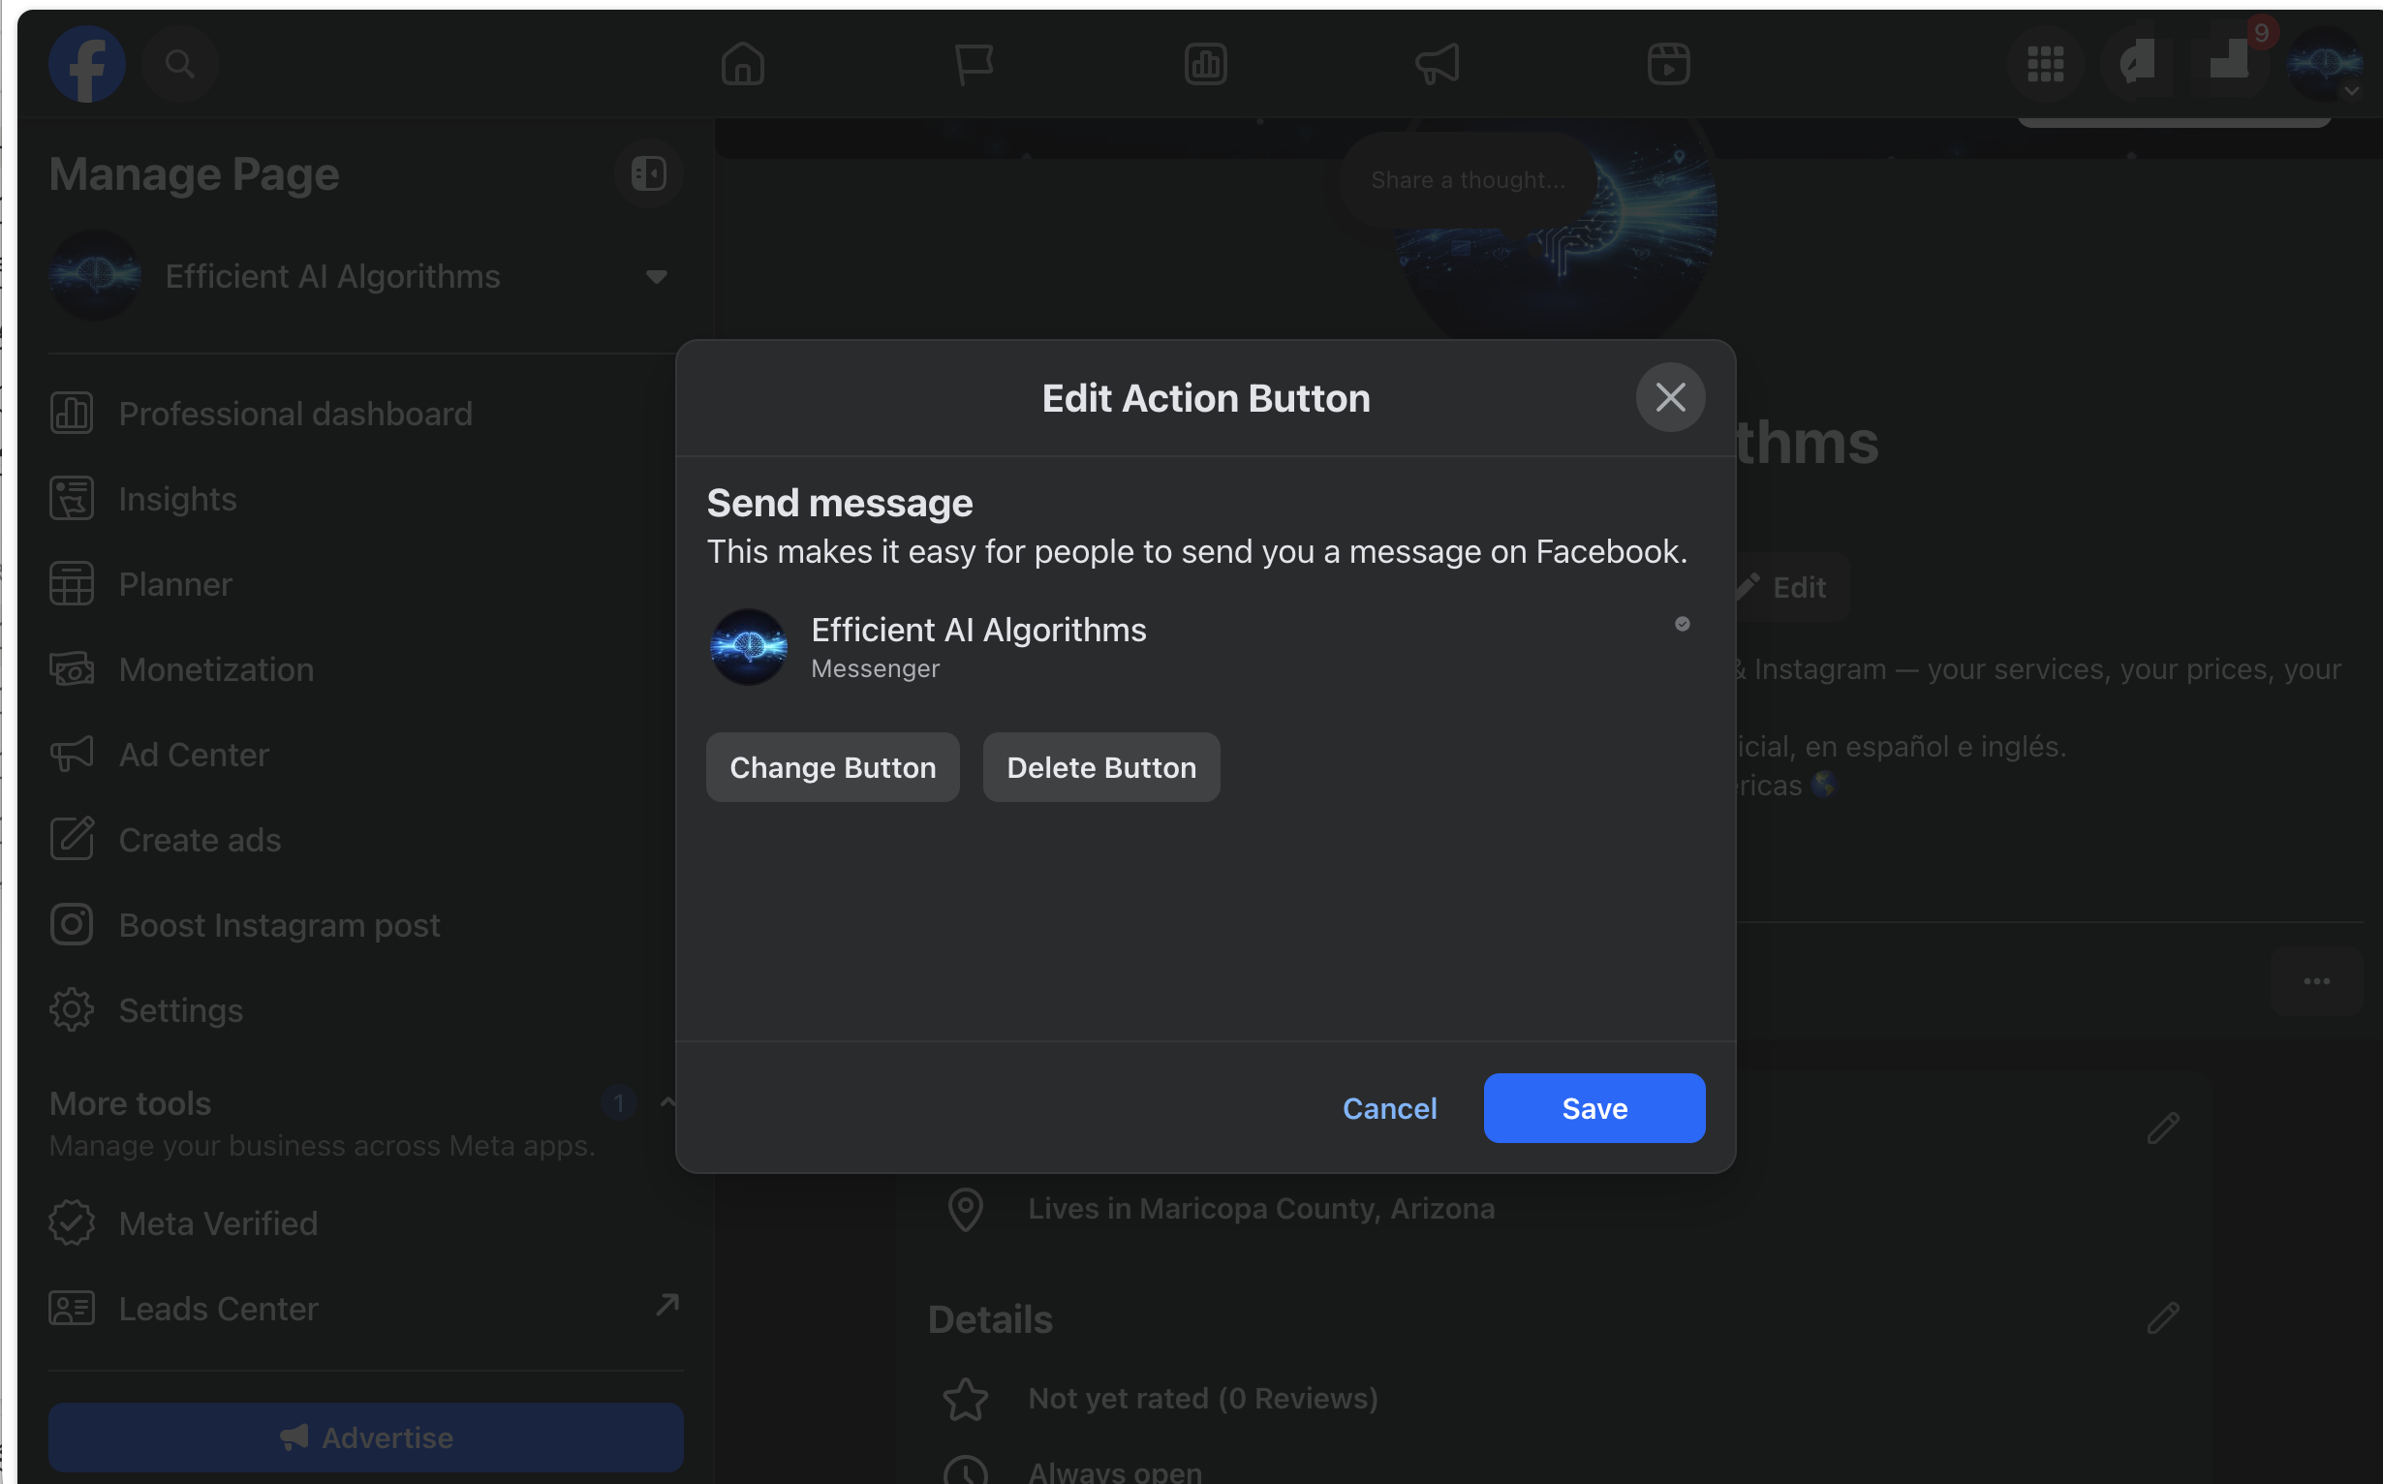Click the location pin icon for Maricopa County
The height and width of the screenshot is (1484, 2383).
pos(966,1209)
